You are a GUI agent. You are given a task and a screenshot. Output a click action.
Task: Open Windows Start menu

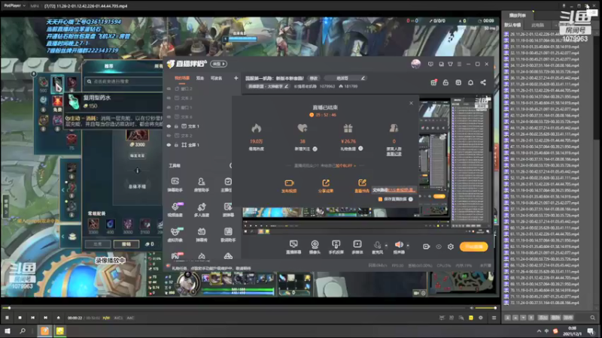pos(8,330)
